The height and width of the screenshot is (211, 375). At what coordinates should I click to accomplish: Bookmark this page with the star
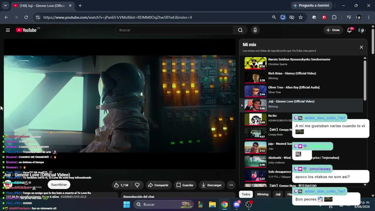tap(300, 17)
